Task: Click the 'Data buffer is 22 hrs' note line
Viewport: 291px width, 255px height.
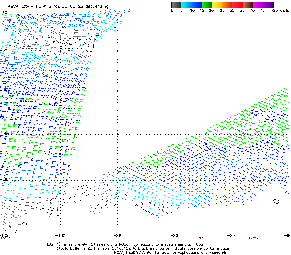Action: pos(142,248)
